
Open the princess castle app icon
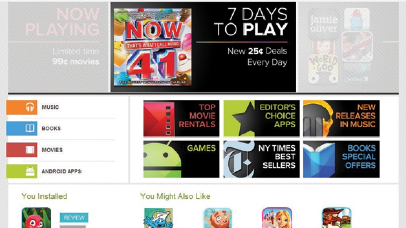[277, 218]
